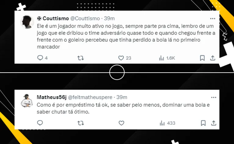Visit the @feitmatheuspere handle link
The image size is (234, 144).
coord(90,97)
